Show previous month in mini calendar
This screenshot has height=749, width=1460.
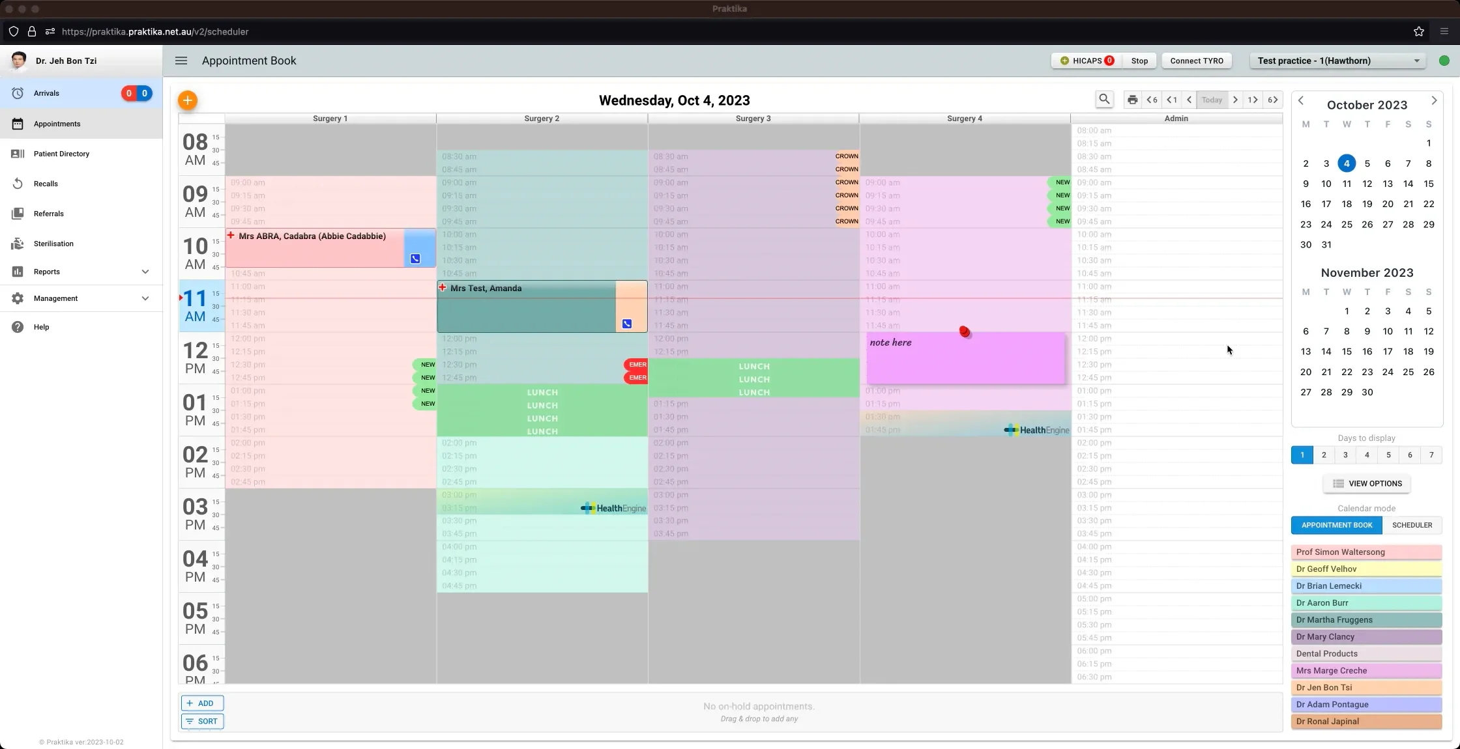coord(1301,100)
